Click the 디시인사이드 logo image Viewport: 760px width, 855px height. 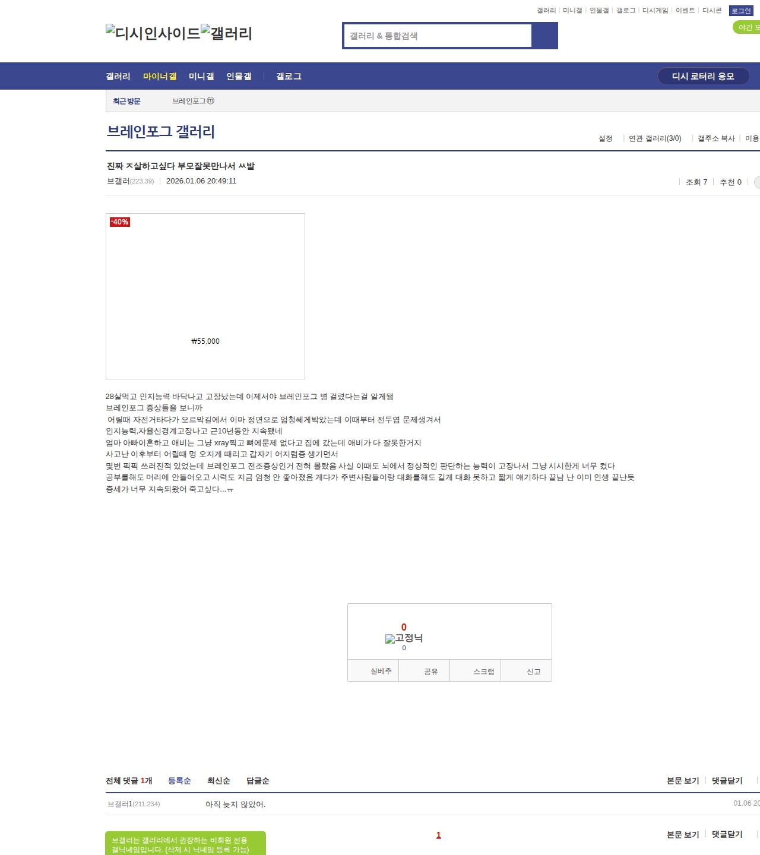coord(153,33)
